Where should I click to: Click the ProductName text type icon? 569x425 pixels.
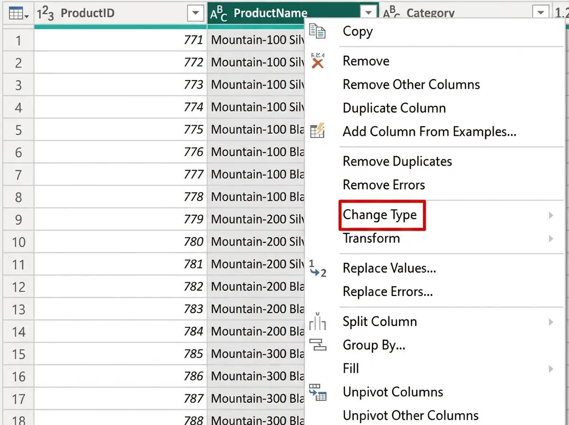pos(219,14)
